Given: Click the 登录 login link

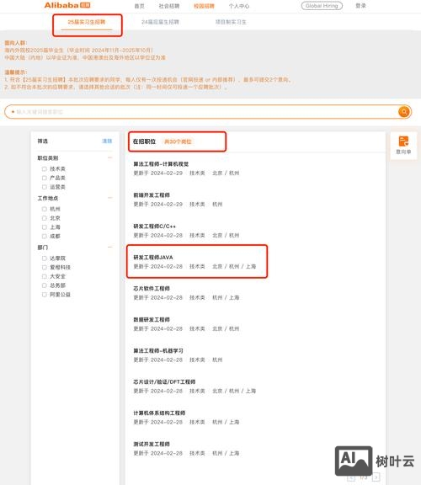Looking at the screenshot, I should [x=360, y=6].
